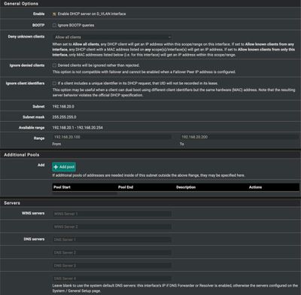Click the General Options section heading
The width and height of the screenshot is (301, 295).
tap(21, 4)
